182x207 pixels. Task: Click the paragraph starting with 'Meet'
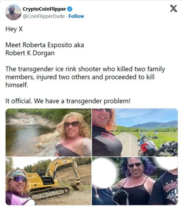click(44, 49)
